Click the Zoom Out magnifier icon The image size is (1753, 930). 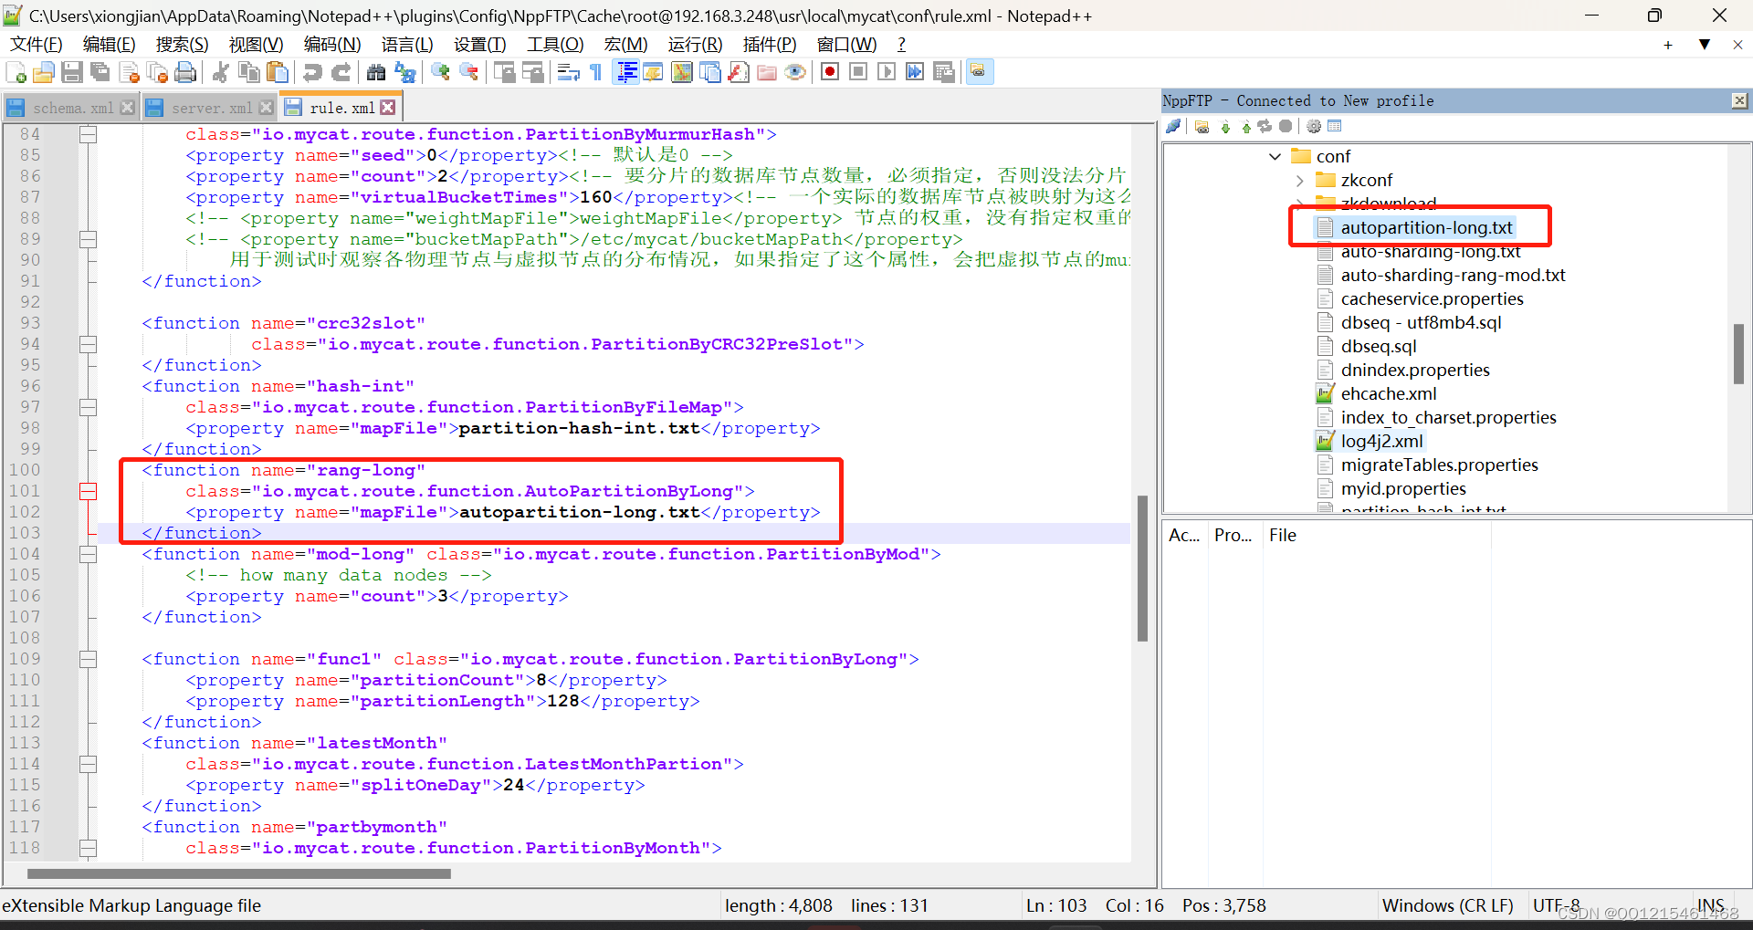click(x=468, y=73)
